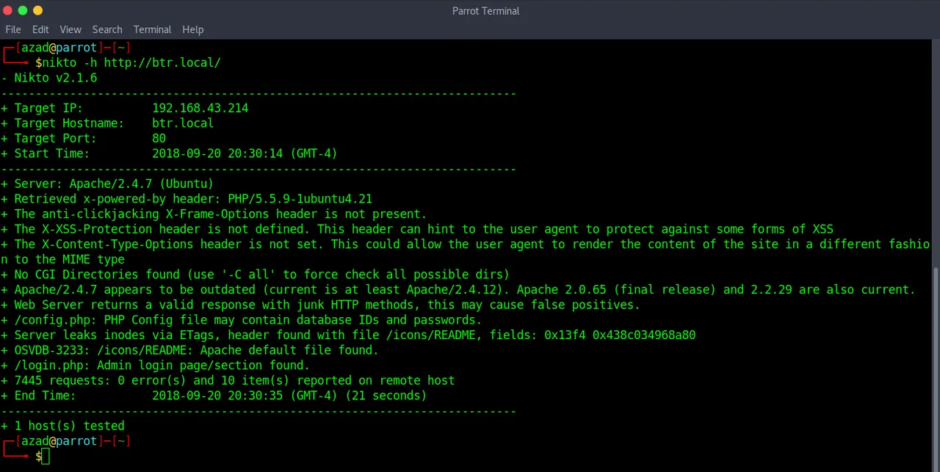The image size is (940, 472).
Task: Click the 'nikto -h http://btr.local/' command
Action: [131, 62]
